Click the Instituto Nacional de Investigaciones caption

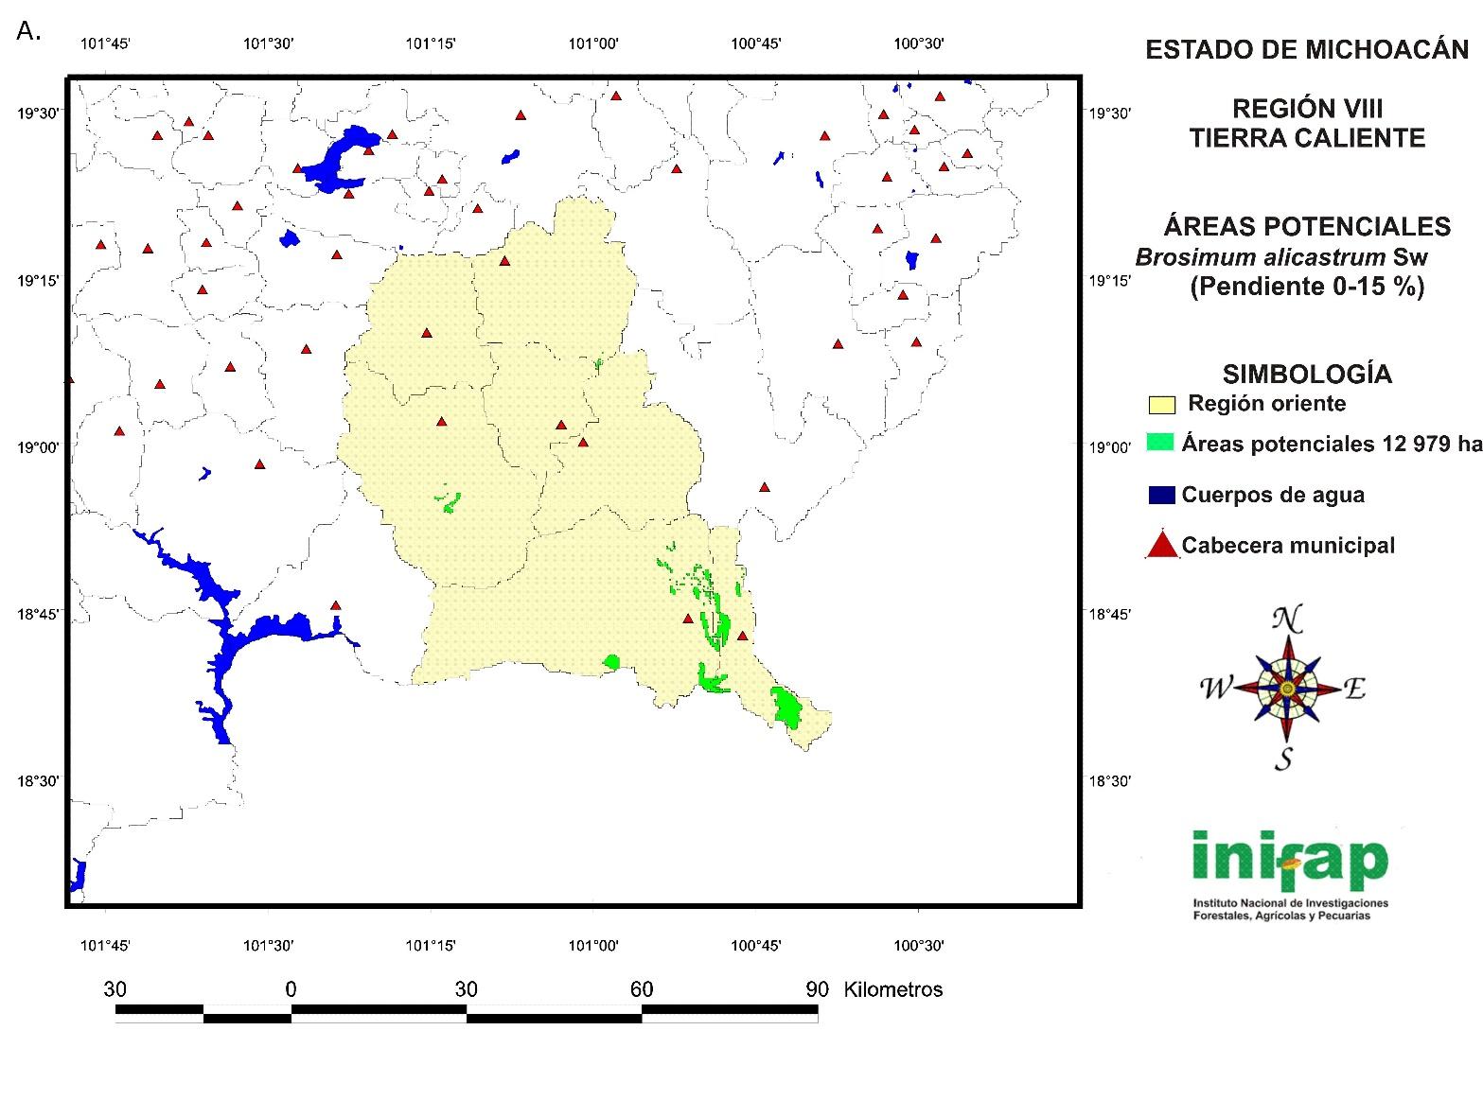(1290, 904)
